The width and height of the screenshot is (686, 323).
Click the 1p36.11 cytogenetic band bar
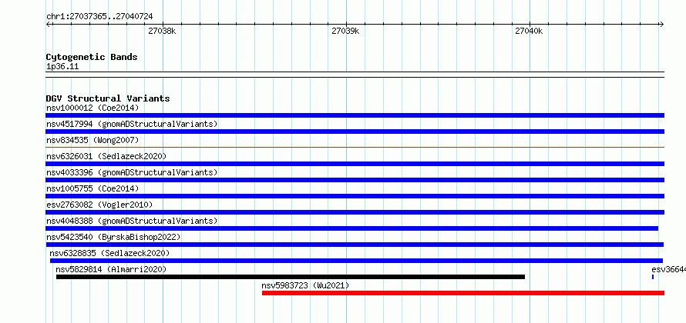point(355,75)
